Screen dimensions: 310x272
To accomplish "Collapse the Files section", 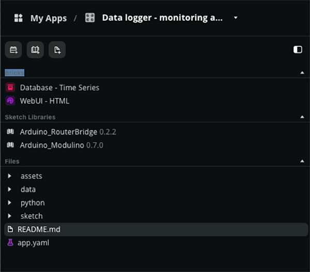I will point(302,161).
